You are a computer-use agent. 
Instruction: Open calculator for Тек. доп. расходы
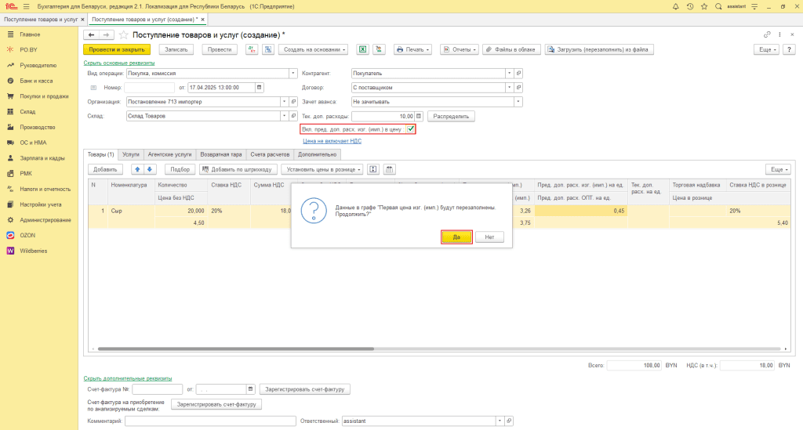click(x=419, y=116)
